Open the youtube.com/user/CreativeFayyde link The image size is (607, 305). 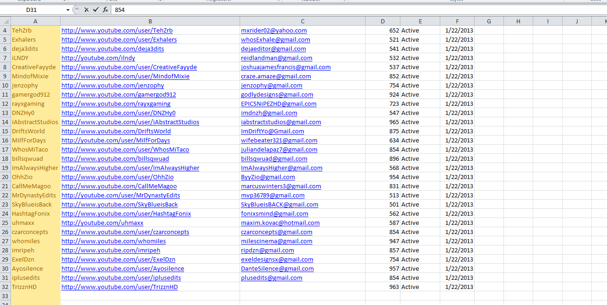(129, 67)
